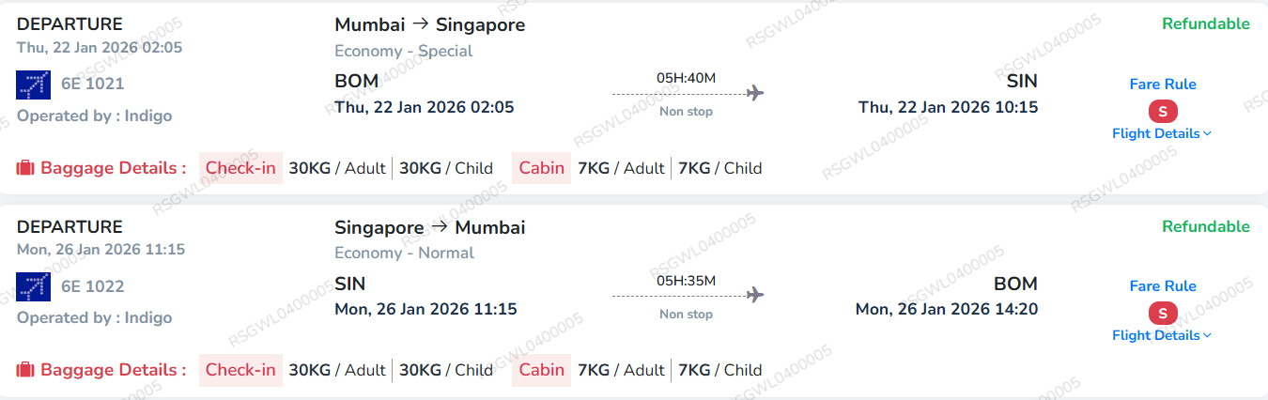Expand Flight Details for the Mumbai to Singapore flight
The image size is (1268, 400).
[1162, 133]
